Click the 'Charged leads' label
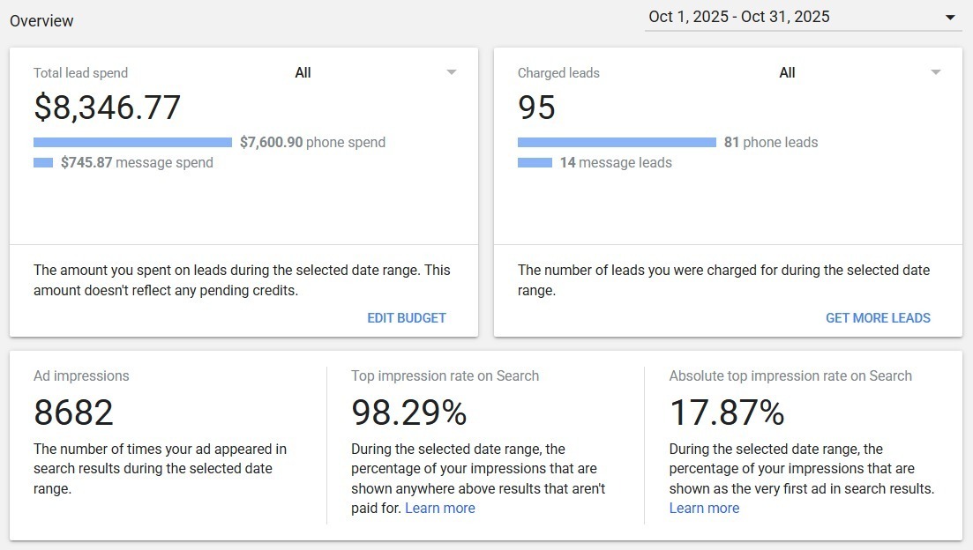Viewport: 973px width, 550px height. pyautogui.click(x=558, y=73)
